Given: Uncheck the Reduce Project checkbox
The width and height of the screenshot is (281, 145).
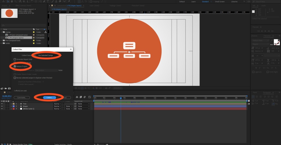Looking at the screenshot, I should pyautogui.click(x=15, y=66).
